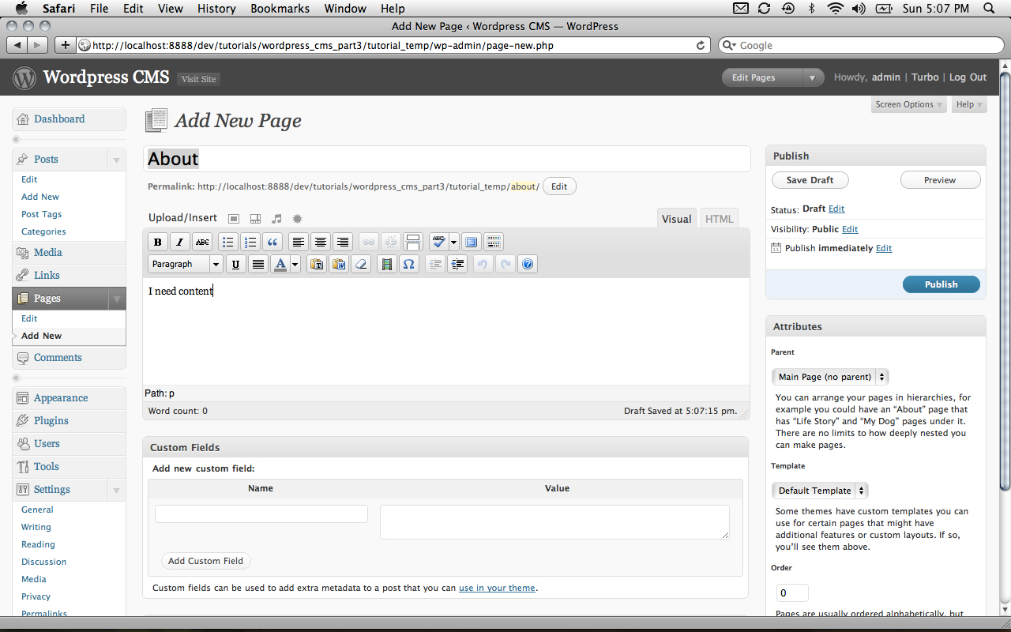This screenshot has width=1011, height=632.
Task: Open the Bookmarks menu in menu bar
Action: (278, 9)
